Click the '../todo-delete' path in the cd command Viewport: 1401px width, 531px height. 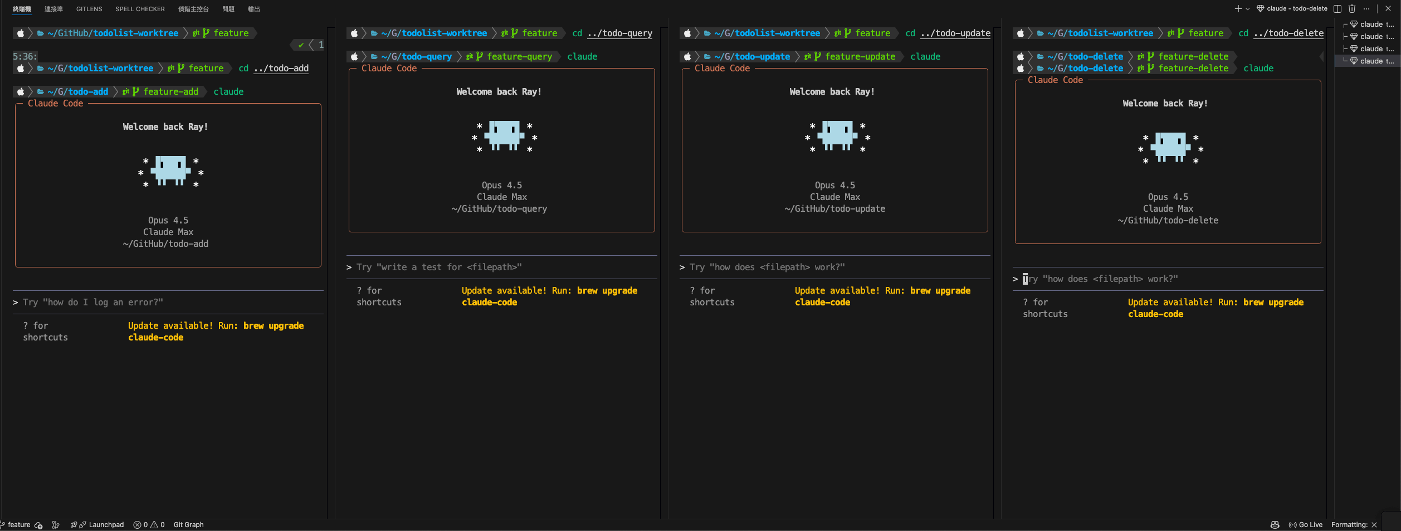click(1288, 33)
